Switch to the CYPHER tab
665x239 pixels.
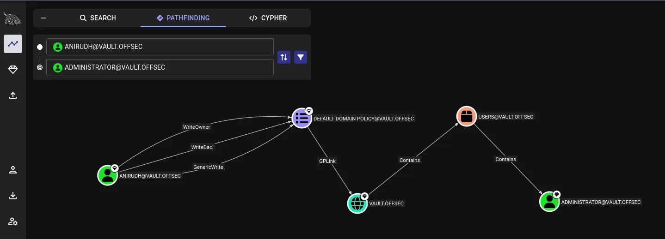pos(268,18)
